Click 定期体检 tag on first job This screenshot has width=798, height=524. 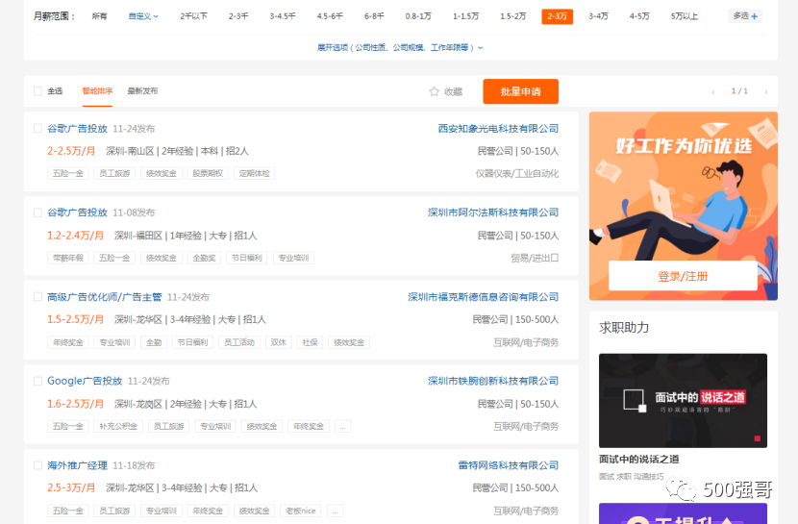tap(255, 173)
